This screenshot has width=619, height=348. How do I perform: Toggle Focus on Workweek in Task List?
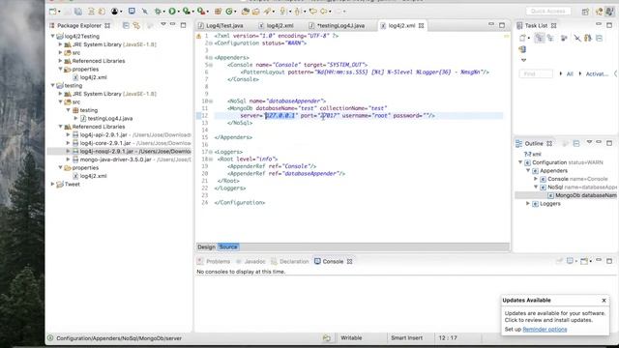tap(564, 39)
